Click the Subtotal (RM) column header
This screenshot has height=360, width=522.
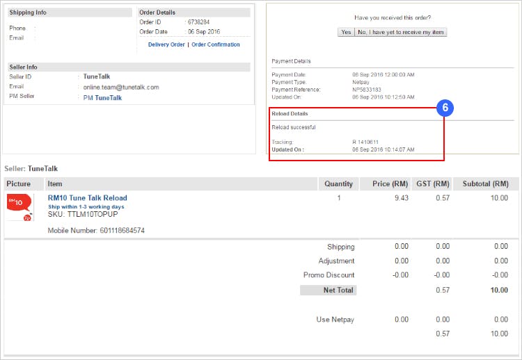(x=486, y=184)
